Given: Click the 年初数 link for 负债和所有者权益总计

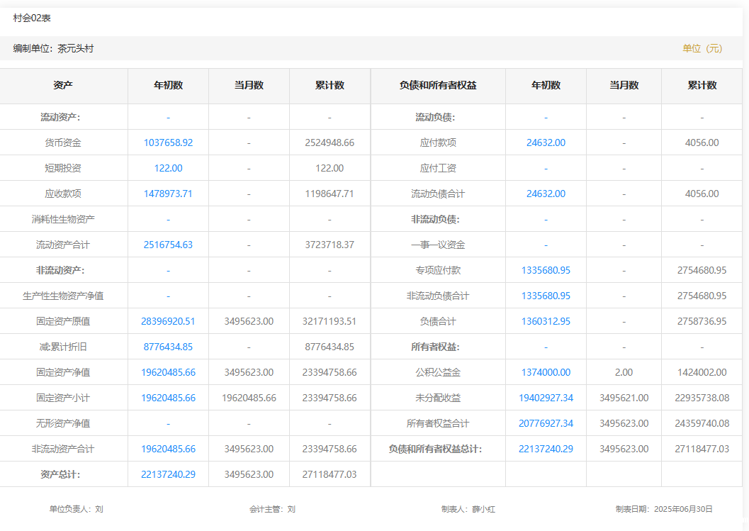Looking at the screenshot, I should coord(546,449).
